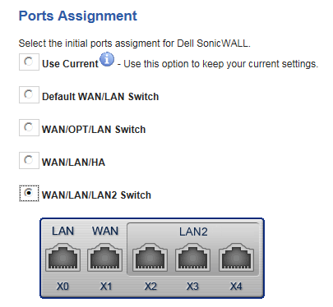Select the Default WAN/LAN Switch radio button
This screenshot has height=307, width=333.
pyautogui.click(x=29, y=94)
